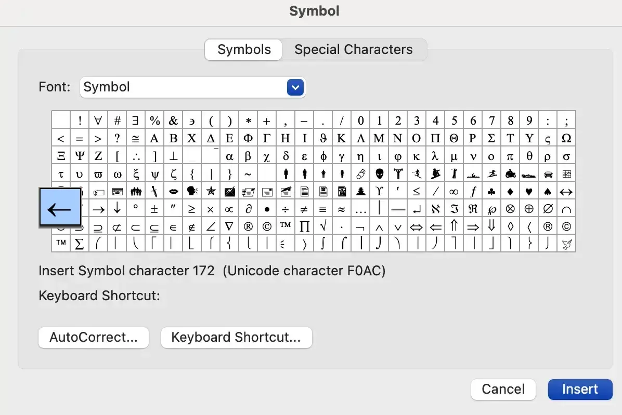Switch to the Special Characters tab
The image size is (622, 415).
coord(354,50)
